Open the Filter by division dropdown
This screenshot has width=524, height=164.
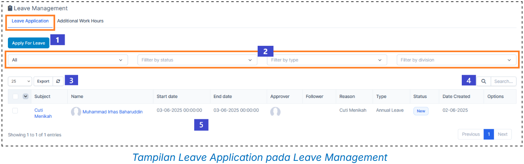[456, 60]
